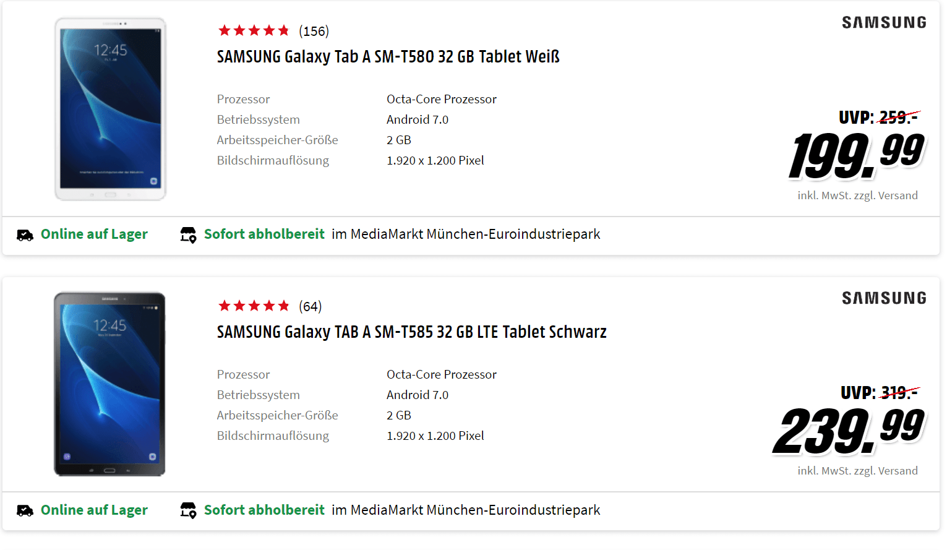The width and height of the screenshot is (947, 550).
Task: Open the Galaxy TAB A SM-T585 LTE title
Action: click(x=411, y=332)
